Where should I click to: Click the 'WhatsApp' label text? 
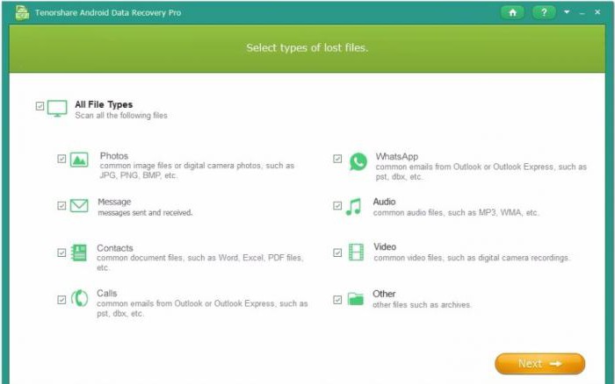pyautogui.click(x=397, y=157)
